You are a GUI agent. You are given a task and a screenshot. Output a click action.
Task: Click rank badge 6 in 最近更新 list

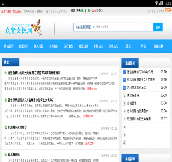(x=124, y=111)
